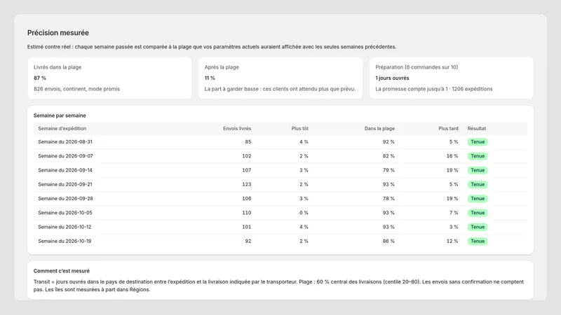Click the 'Semaine par semaine' section title

click(x=60, y=115)
